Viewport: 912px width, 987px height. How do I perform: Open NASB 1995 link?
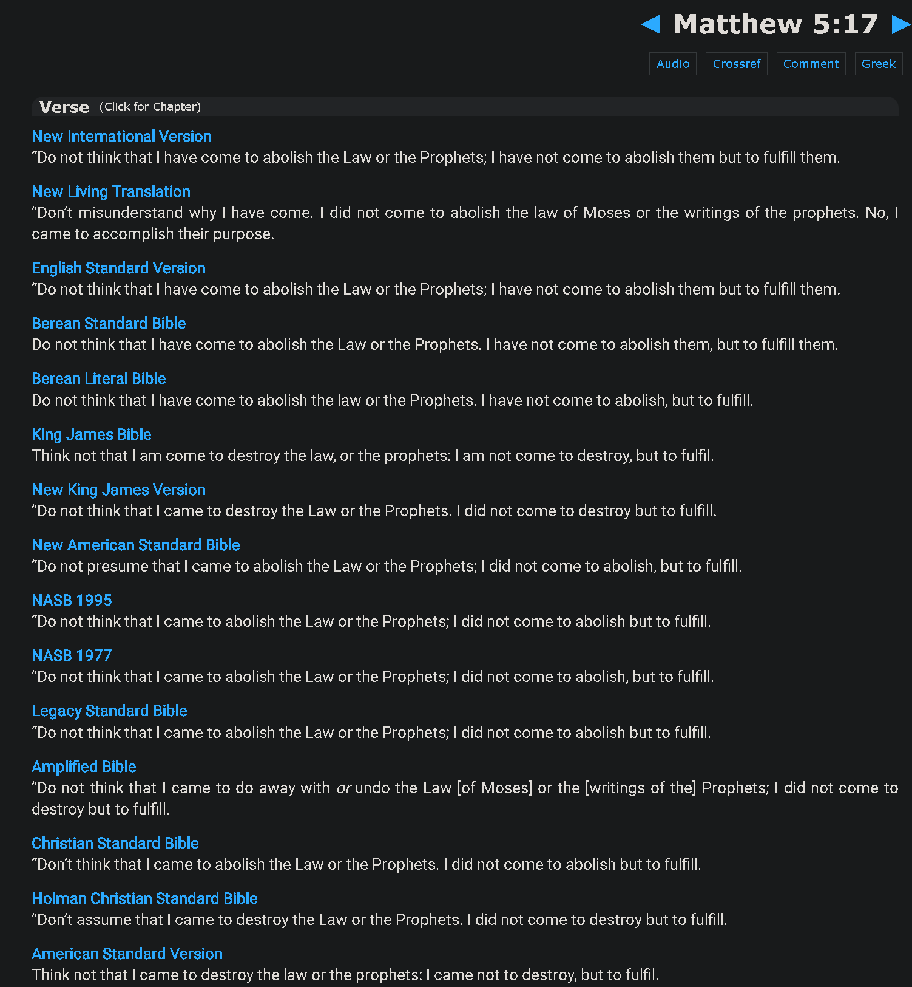click(x=72, y=600)
